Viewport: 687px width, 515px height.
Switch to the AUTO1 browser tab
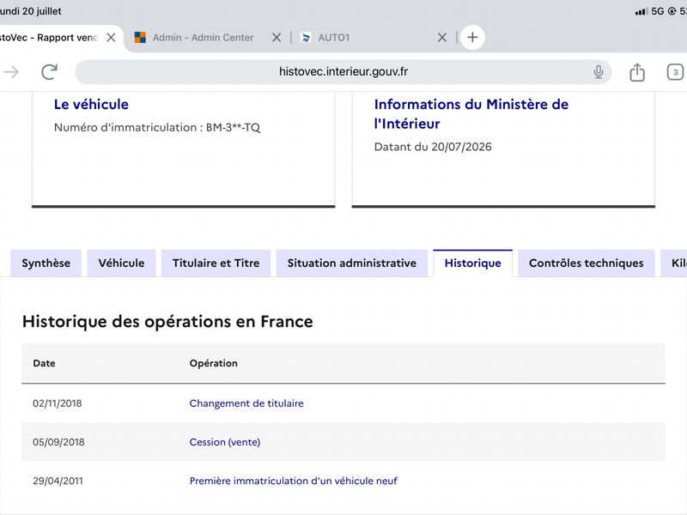pos(334,38)
